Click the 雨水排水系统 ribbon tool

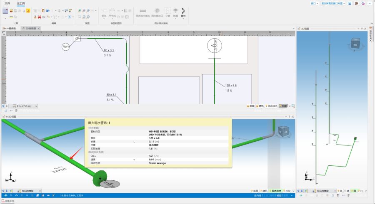tap(142, 12)
